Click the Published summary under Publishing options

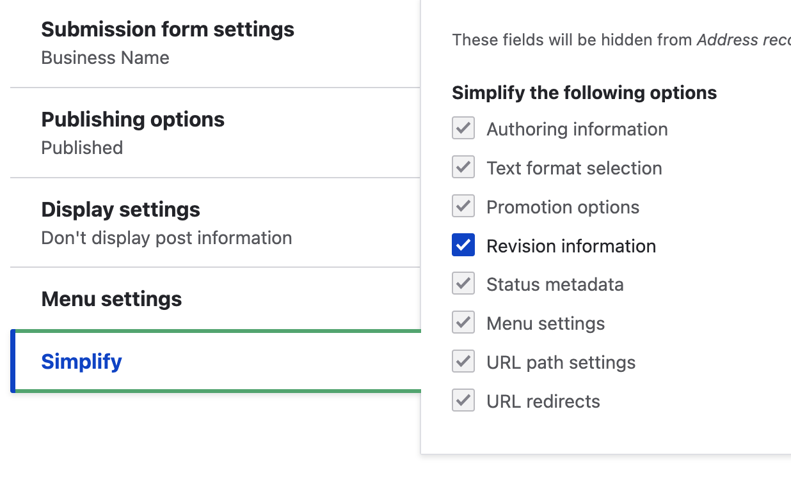click(x=82, y=148)
